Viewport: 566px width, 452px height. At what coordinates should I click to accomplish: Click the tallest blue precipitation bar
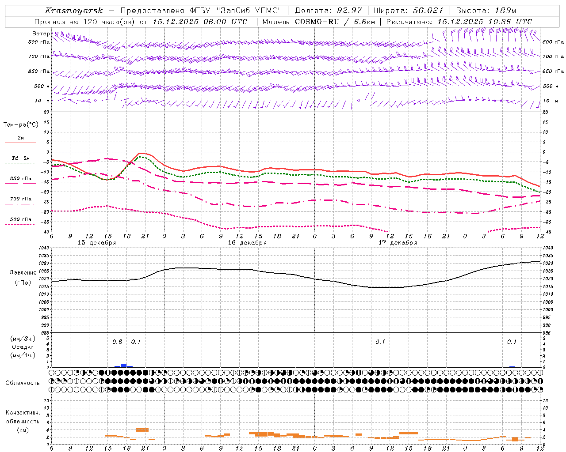pyautogui.click(x=124, y=365)
